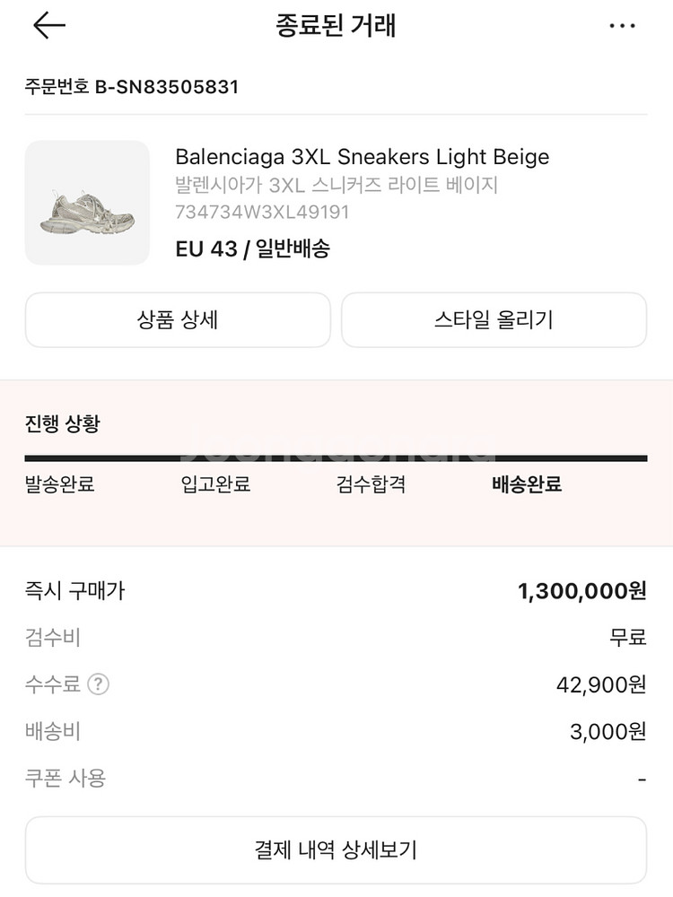Click the 상품 상세 button

[x=178, y=320]
